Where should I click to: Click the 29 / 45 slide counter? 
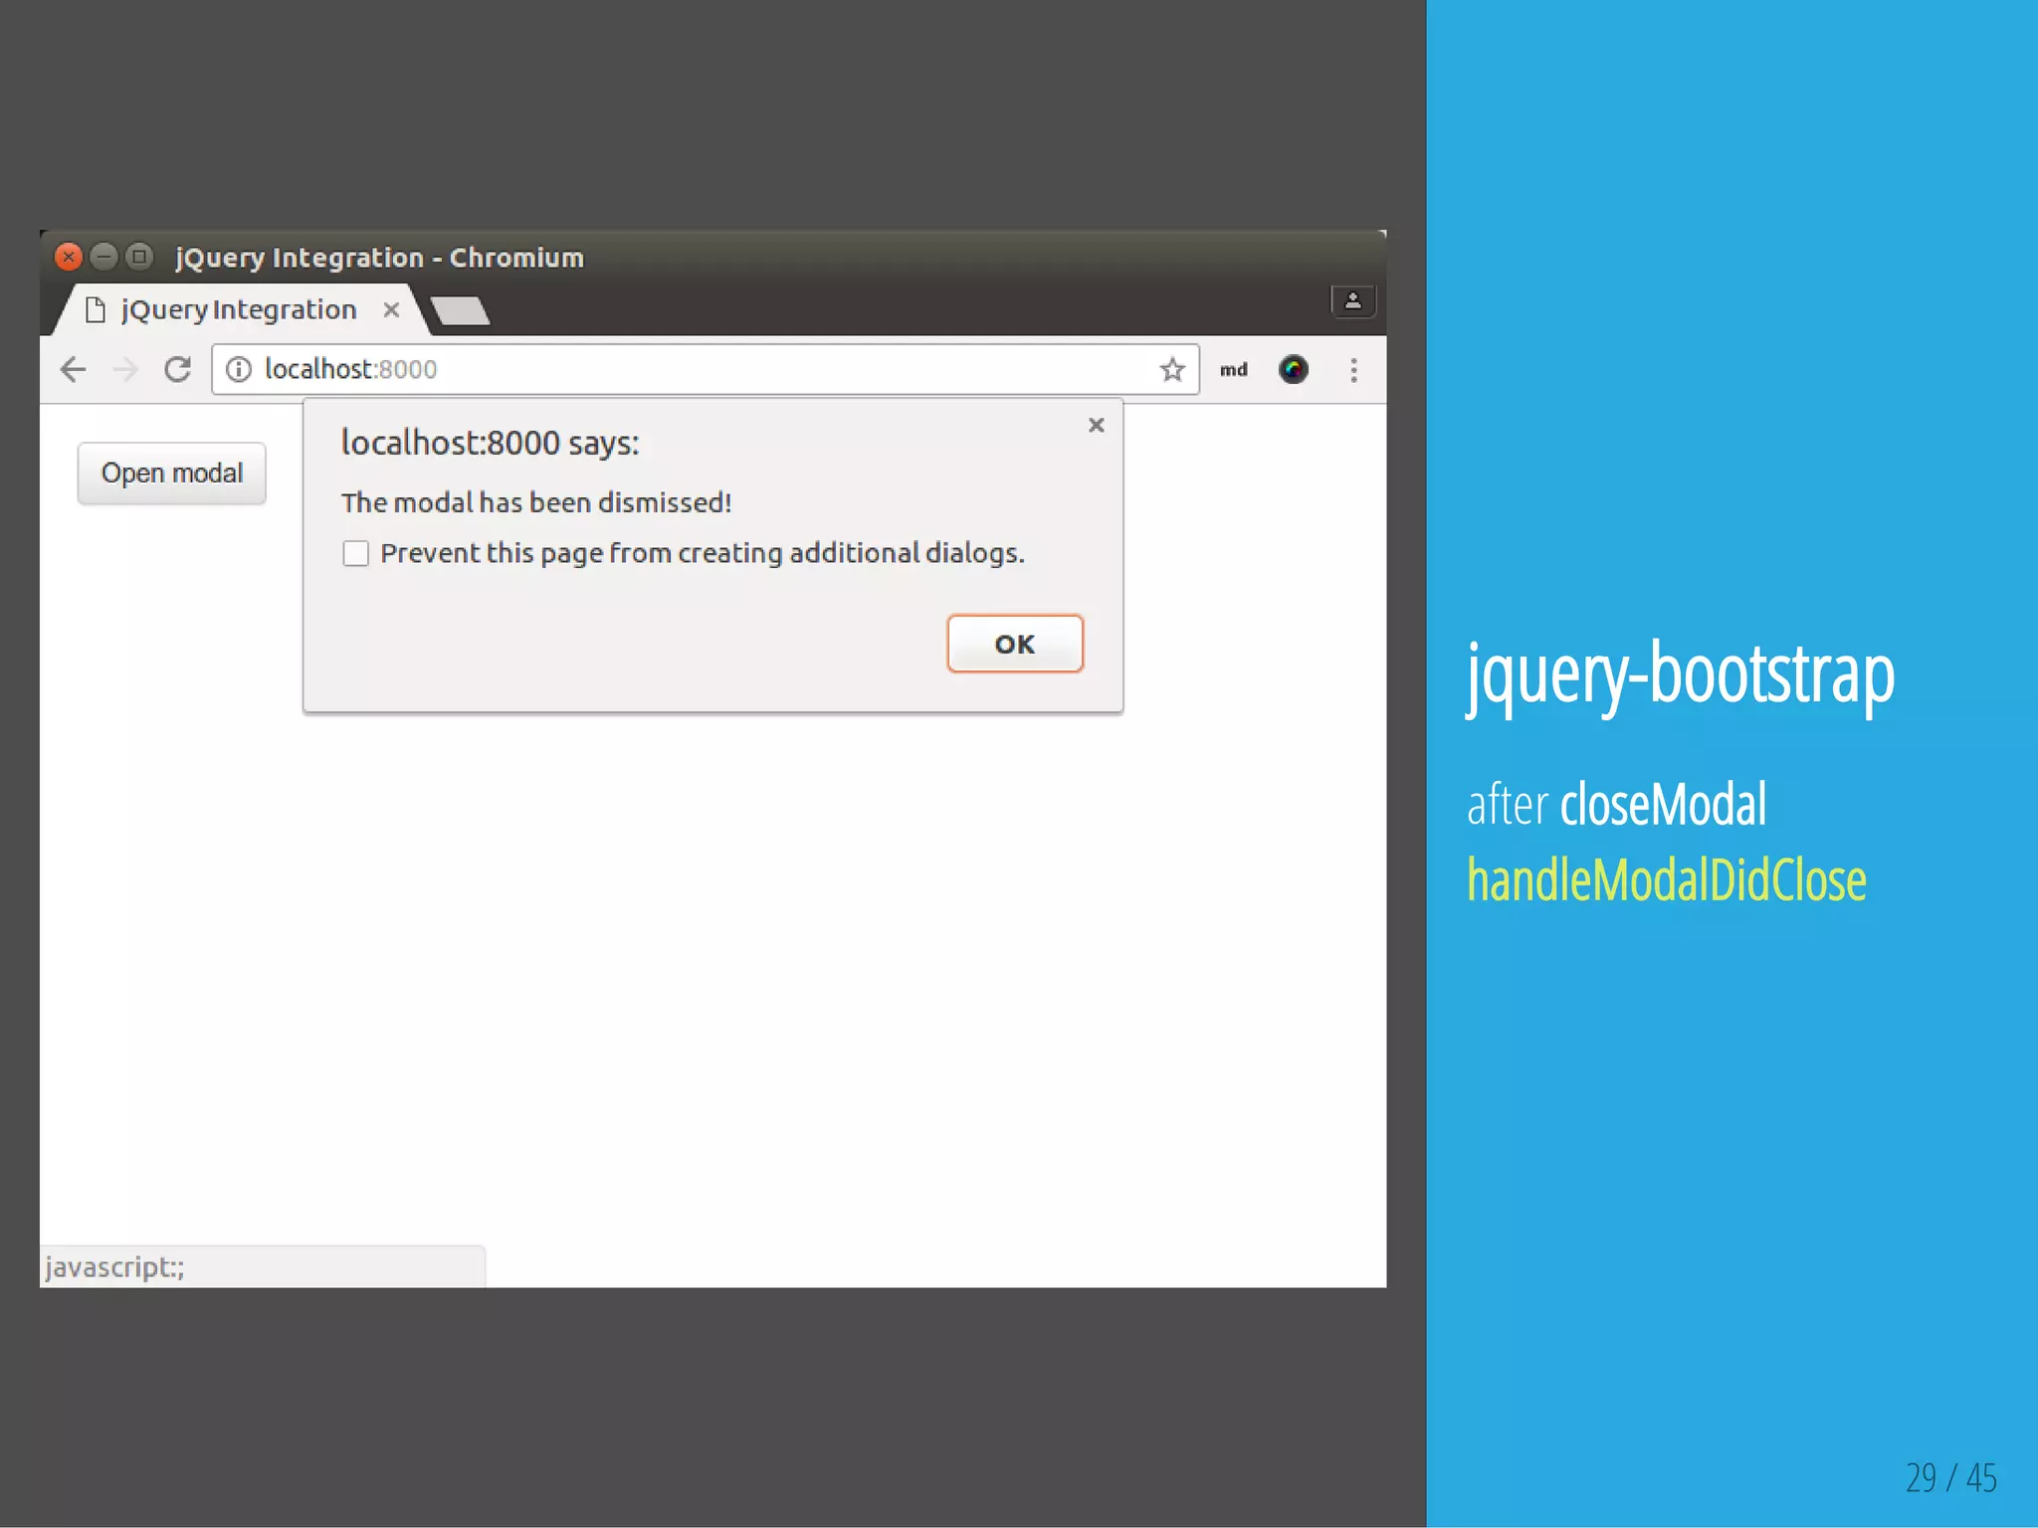1951,1477
